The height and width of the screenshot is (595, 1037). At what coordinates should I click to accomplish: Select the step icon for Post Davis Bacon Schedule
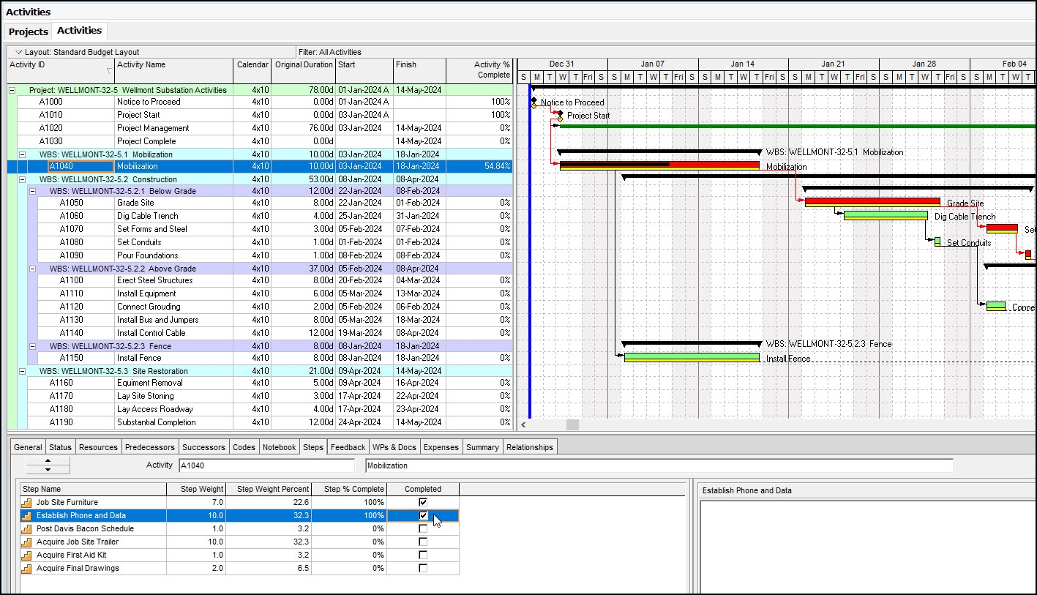(27, 529)
